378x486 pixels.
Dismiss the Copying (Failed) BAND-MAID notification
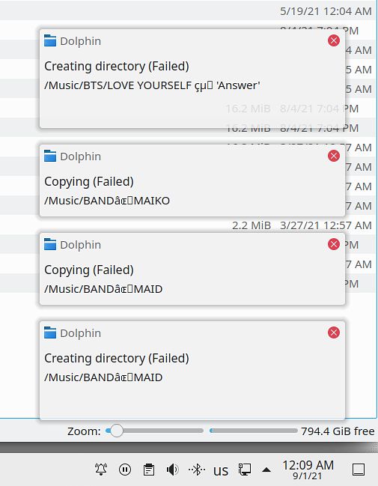pos(334,244)
